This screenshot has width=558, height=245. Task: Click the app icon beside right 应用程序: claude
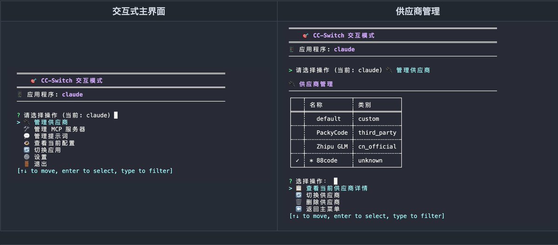click(x=292, y=49)
